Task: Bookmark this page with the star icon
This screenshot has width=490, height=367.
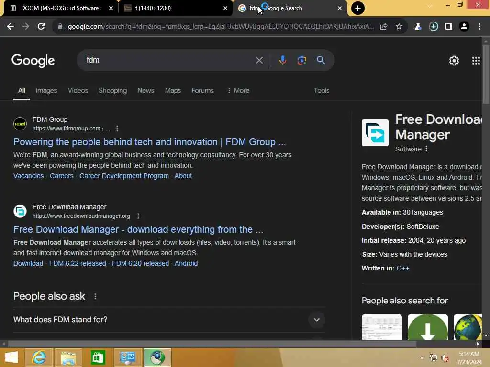Action: tap(399, 27)
